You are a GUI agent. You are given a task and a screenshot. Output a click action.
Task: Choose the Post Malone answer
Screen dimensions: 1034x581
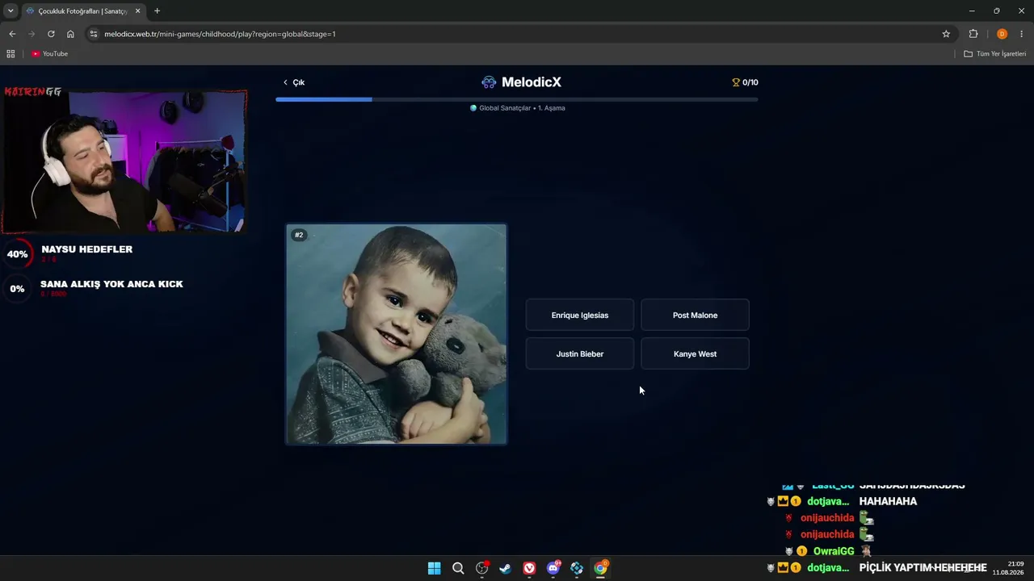(x=695, y=316)
